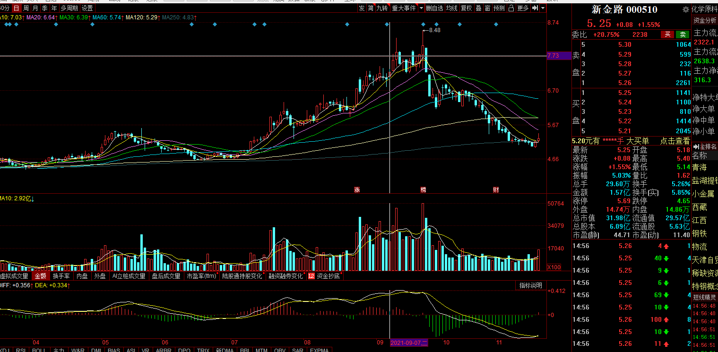Click 点击查看 to view large orders
This screenshot has width=718, height=352.
point(675,141)
